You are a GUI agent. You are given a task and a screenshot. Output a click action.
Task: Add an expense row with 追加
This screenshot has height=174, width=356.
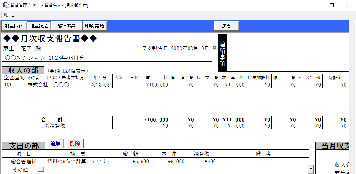55,143
